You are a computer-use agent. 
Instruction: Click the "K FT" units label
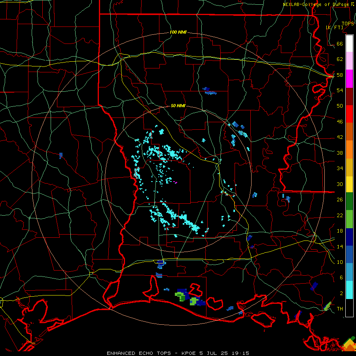click(x=334, y=27)
